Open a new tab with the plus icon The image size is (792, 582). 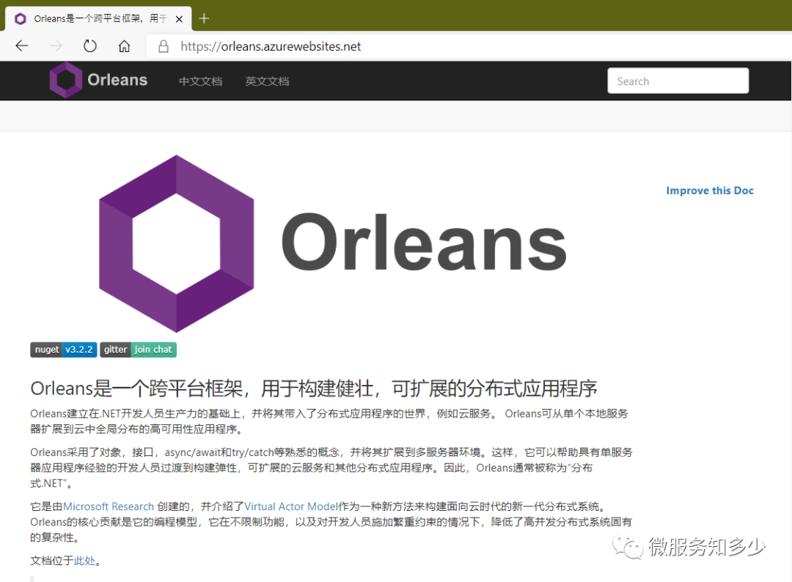coord(204,18)
